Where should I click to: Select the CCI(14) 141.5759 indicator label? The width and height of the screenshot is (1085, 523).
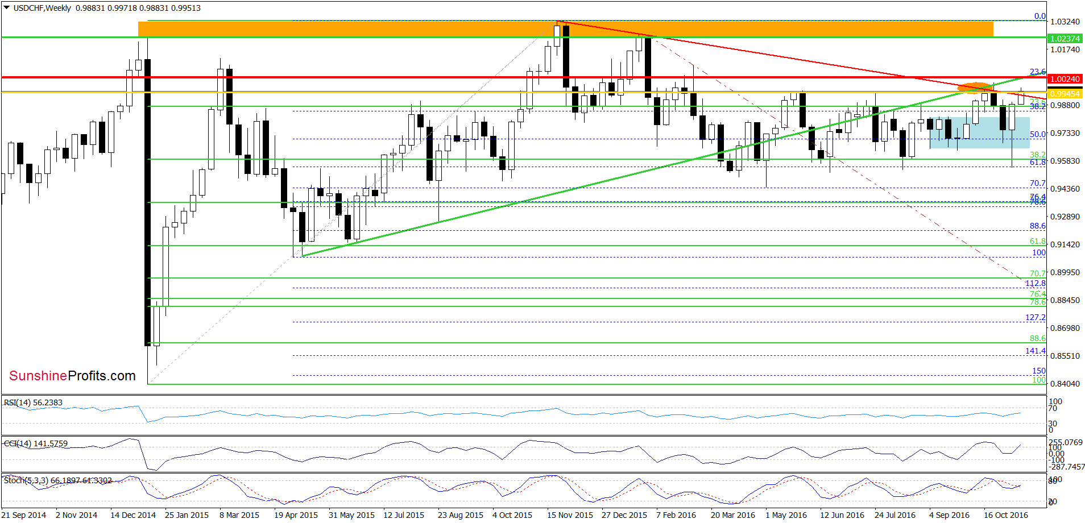pyautogui.click(x=36, y=443)
